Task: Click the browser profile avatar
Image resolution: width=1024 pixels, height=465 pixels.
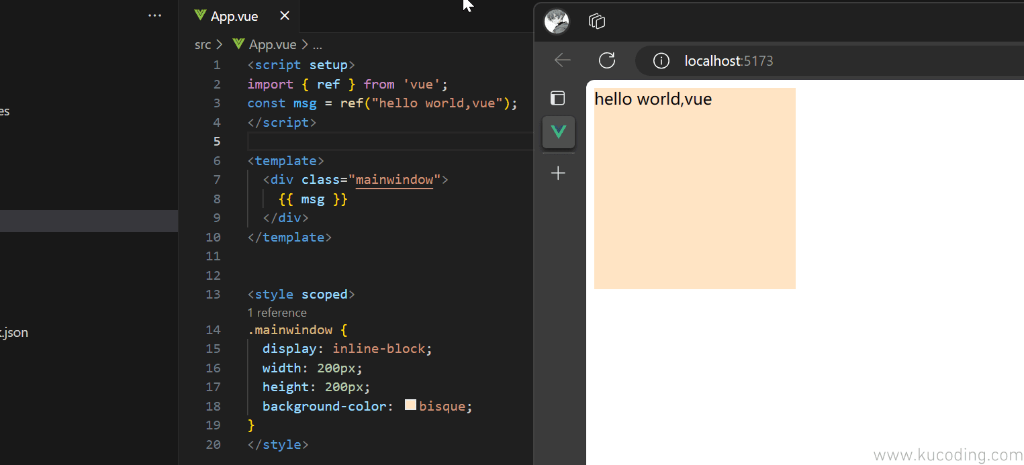Action: 557,21
